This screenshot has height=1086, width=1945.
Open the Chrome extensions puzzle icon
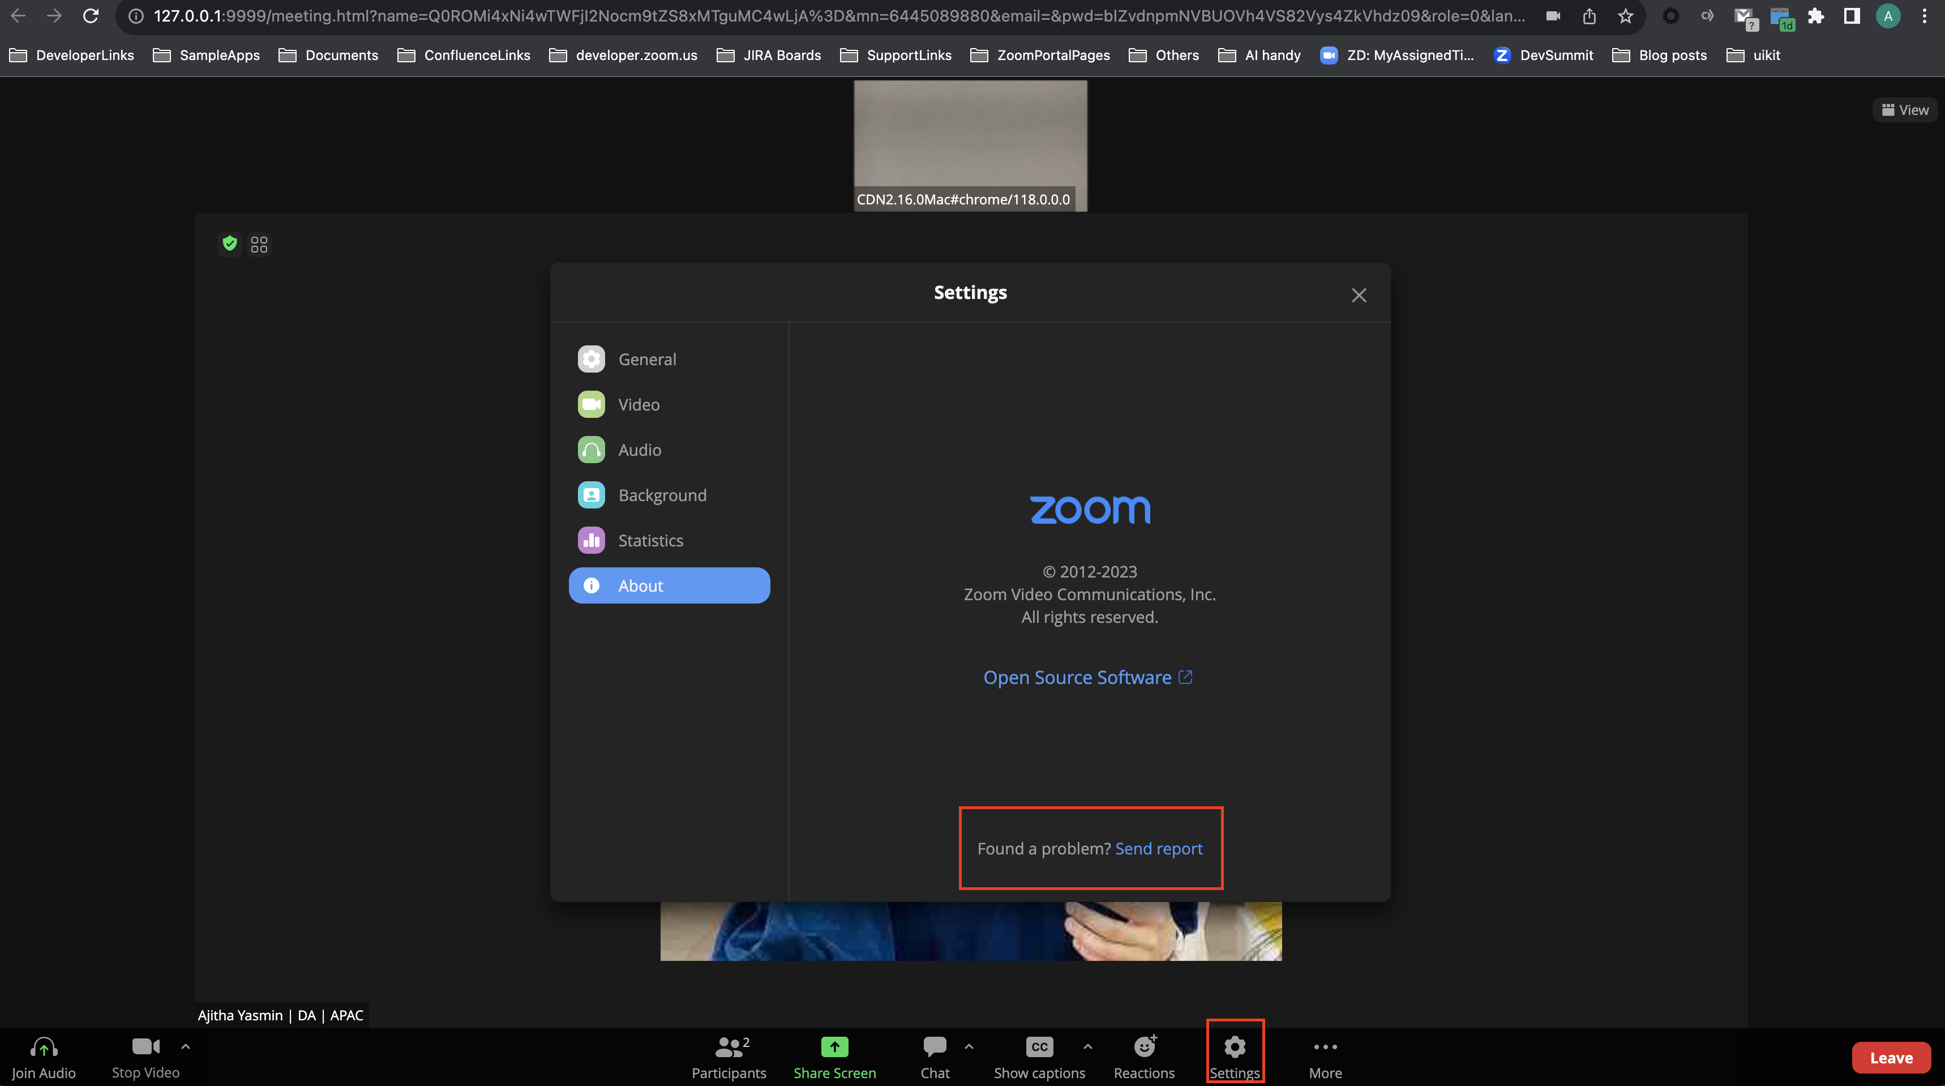(x=1815, y=16)
